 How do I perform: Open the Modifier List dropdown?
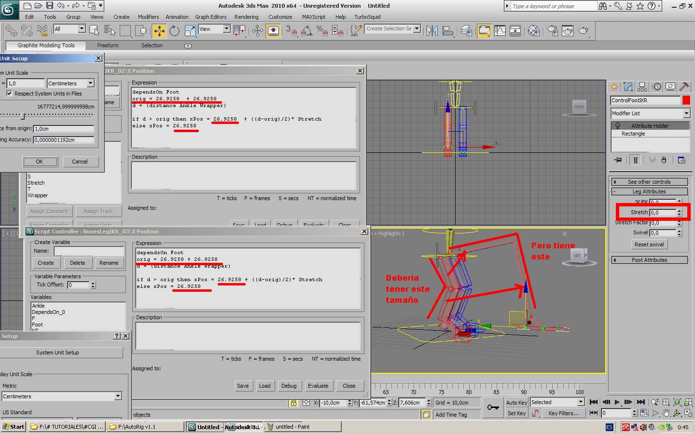(x=650, y=113)
